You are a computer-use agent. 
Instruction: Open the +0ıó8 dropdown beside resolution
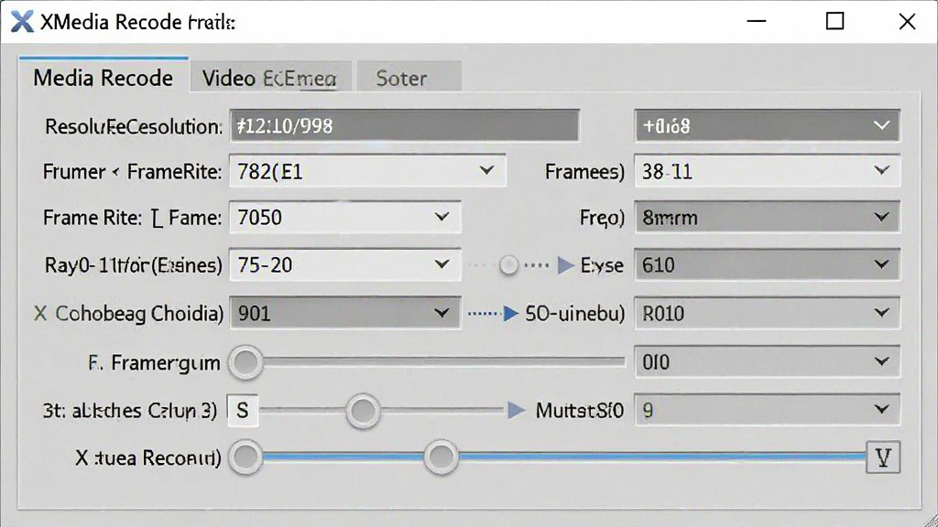pyautogui.click(x=767, y=125)
